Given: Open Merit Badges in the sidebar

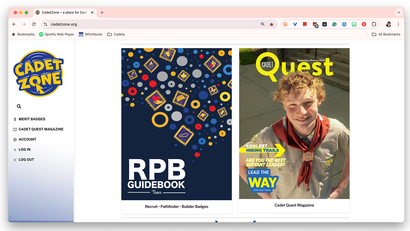Looking at the screenshot, I should coord(32,119).
